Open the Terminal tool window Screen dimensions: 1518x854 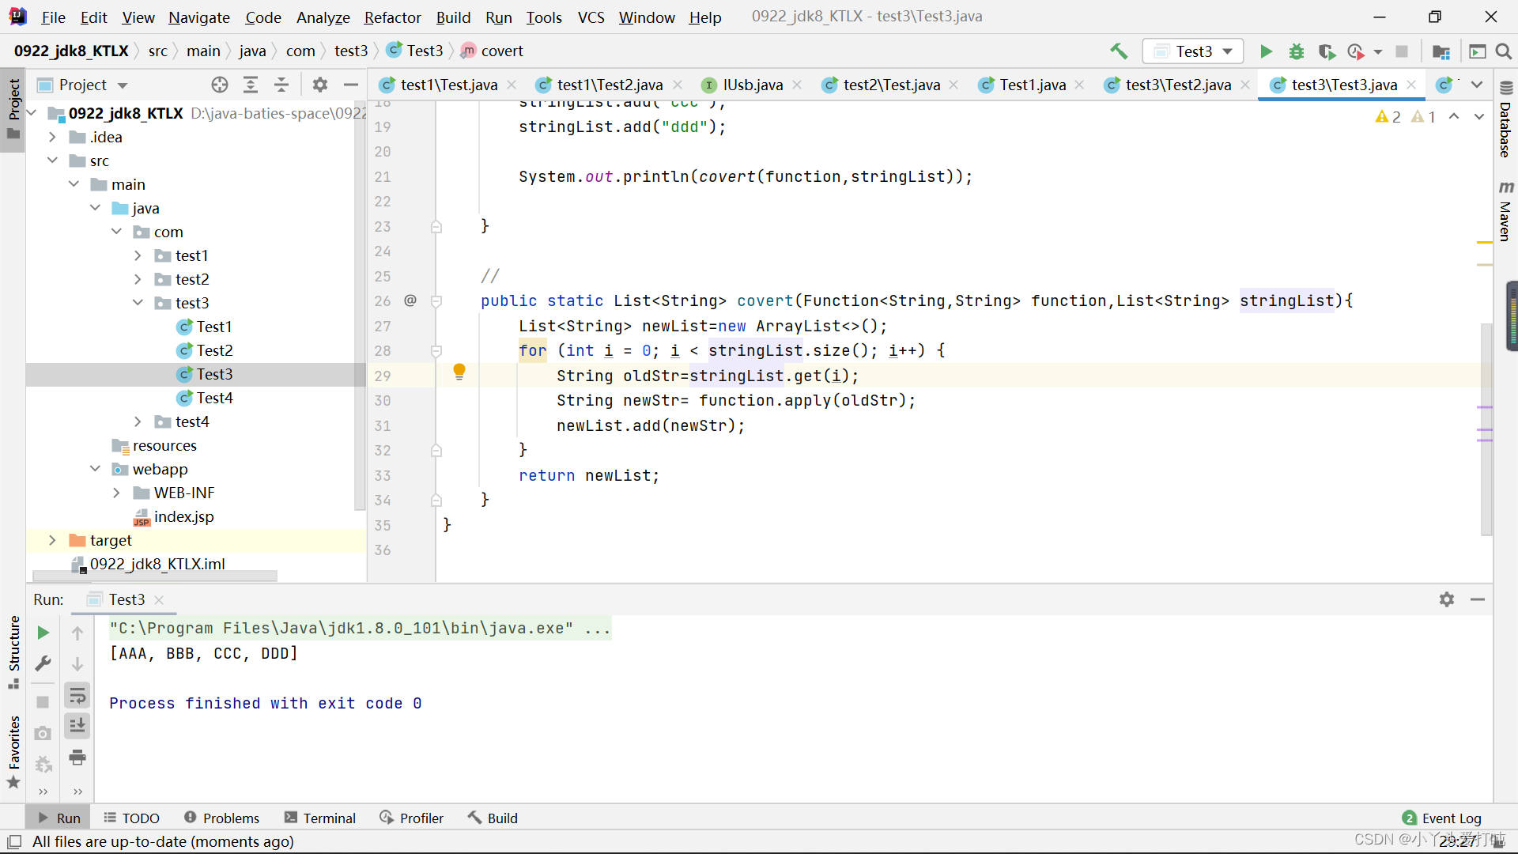pyautogui.click(x=320, y=818)
